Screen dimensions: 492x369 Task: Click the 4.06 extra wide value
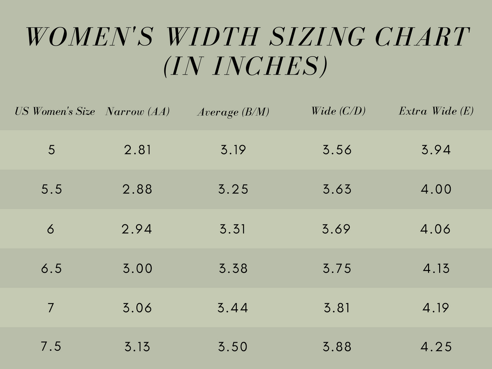click(x=435, y=229)
